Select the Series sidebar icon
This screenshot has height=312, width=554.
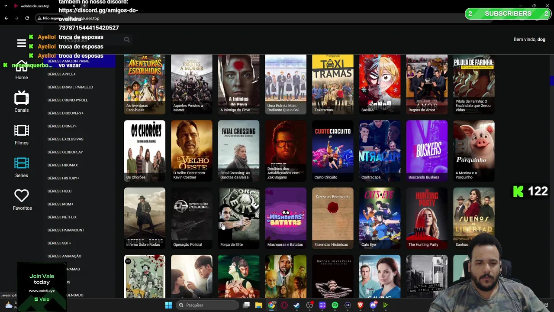pyautogui.click(x=22, y=163)
